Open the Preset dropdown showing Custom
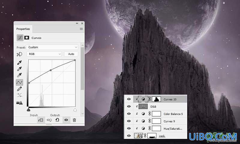This screenshot has height=144, width=240. [52, 47]
